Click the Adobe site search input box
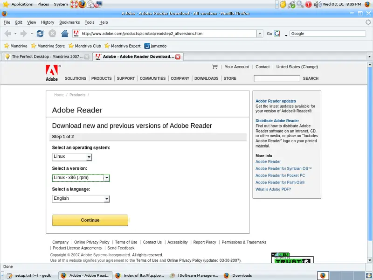The width and height of the screenshot is (373, 280). [x=276, y=78]
